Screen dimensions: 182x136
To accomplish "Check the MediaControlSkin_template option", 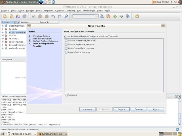I will [66, 49].
